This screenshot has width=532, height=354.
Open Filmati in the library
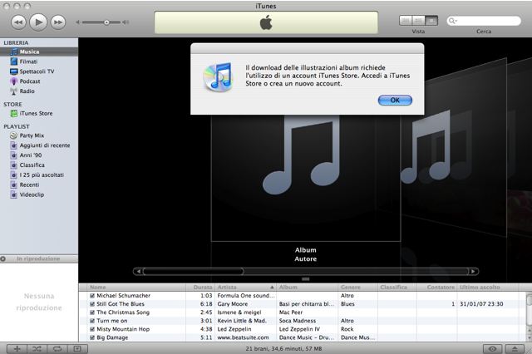tap(28, 61)
